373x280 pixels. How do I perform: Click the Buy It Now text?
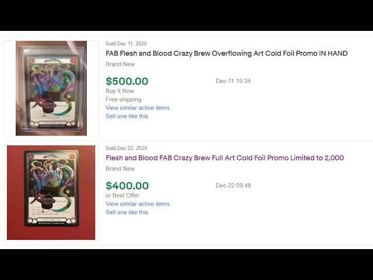tap(119, 91)
